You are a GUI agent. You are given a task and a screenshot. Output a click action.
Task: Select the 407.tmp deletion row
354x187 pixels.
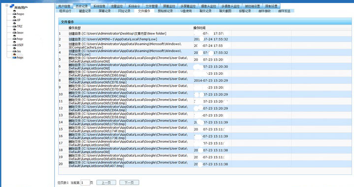[205, 164]
